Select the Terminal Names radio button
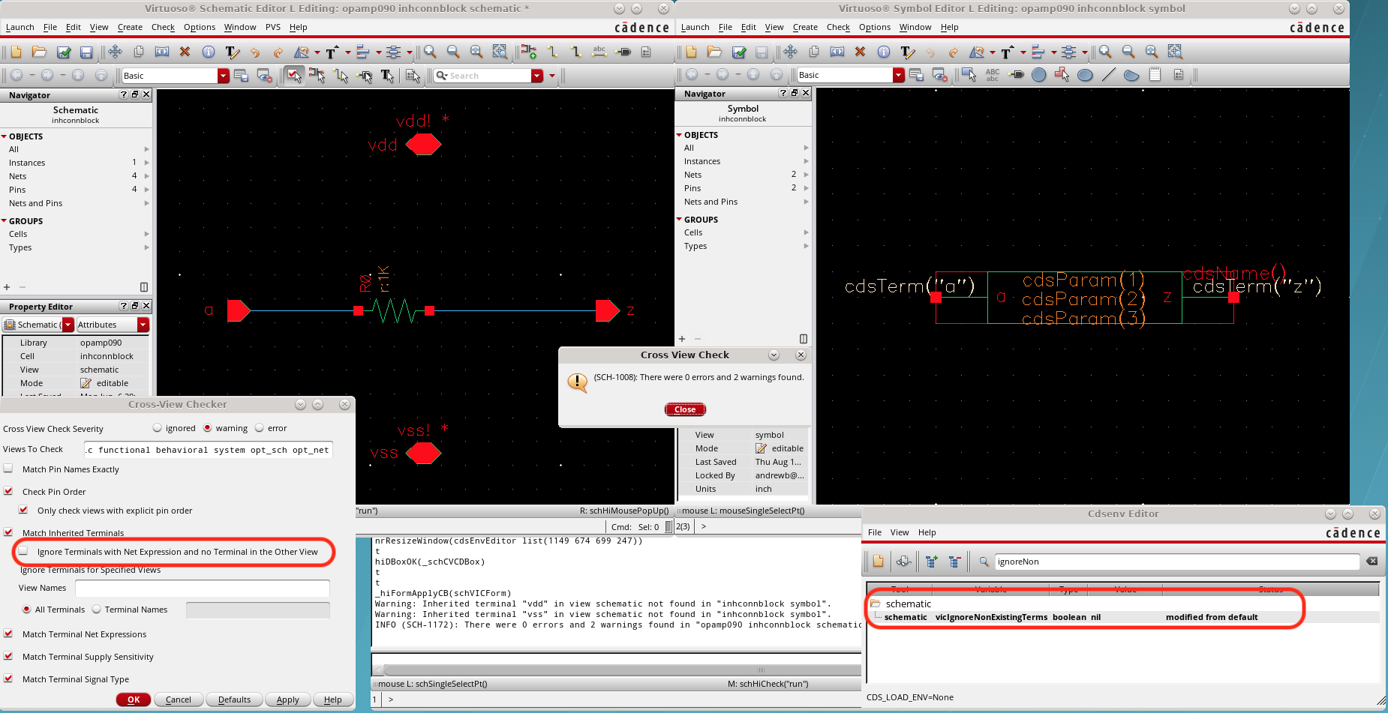The width and height of the screenshot is (1388, 713). pyautogui.click(x=97, y=610)
